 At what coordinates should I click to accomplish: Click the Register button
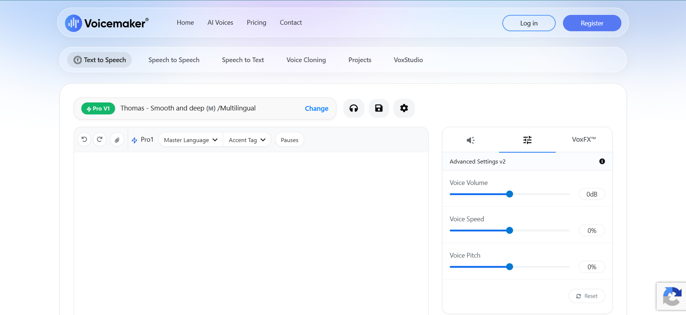(x=592, y=23)
